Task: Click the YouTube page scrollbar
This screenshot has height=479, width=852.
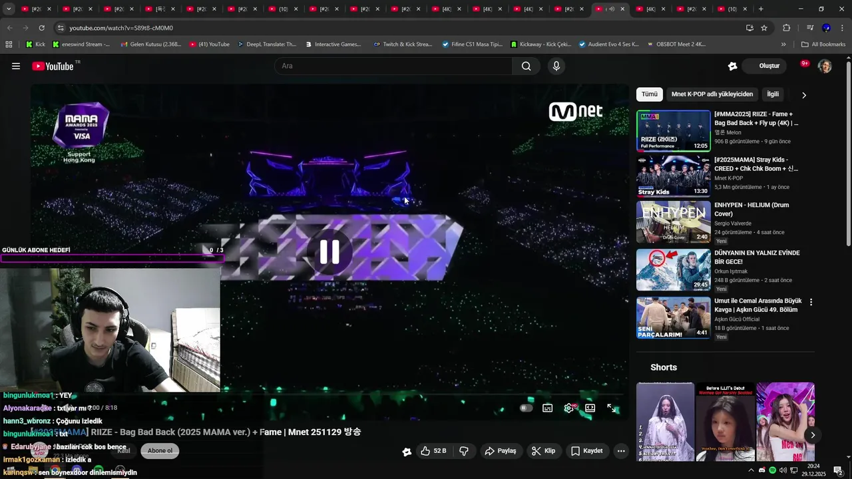Action: 848,153
